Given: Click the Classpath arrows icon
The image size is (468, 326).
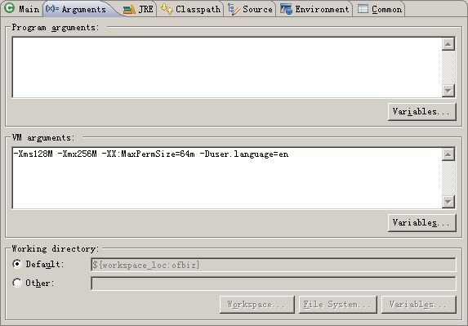Looking at the screenshot, I should [167, 9].
